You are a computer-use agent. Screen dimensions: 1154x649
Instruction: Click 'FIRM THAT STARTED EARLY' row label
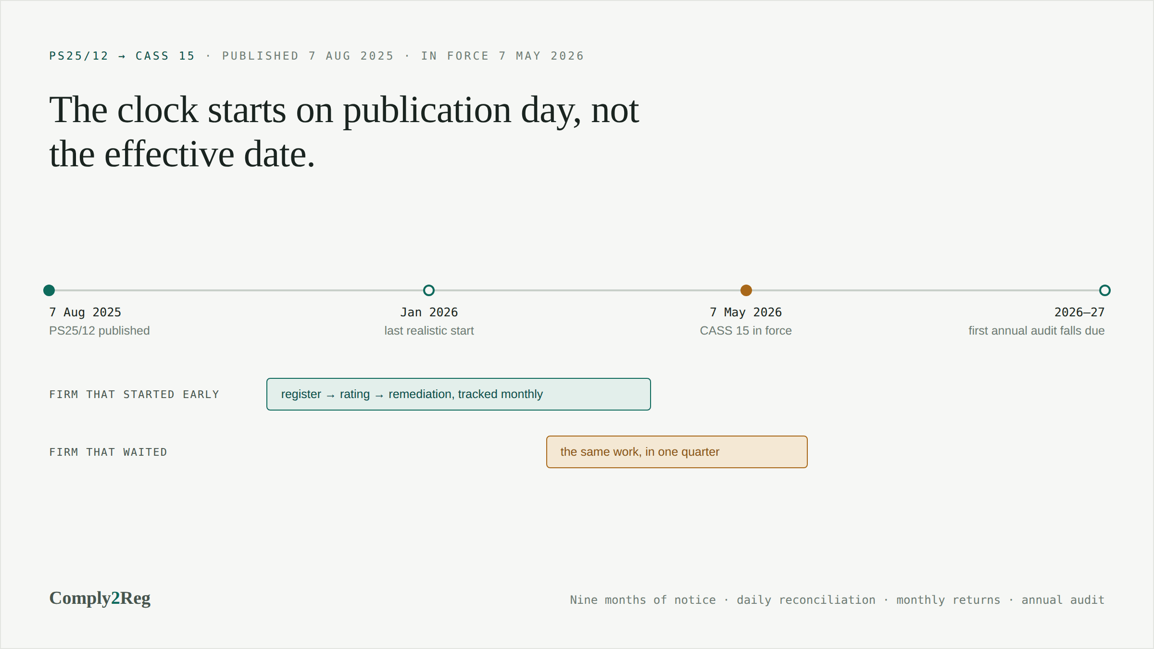[134, 395]
